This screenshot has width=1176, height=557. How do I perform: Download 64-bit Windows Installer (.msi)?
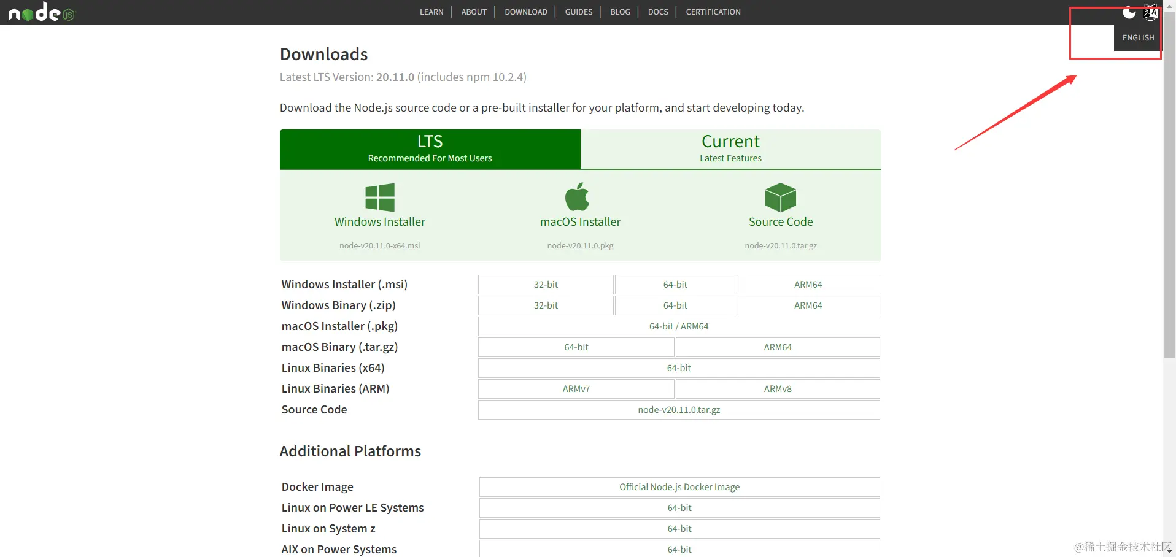tap(675, 285)
